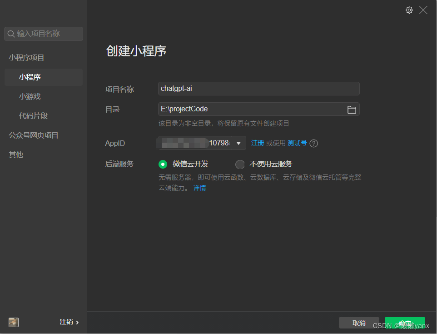Select the 不使用云服务 radio option

(x=240, y=164)
